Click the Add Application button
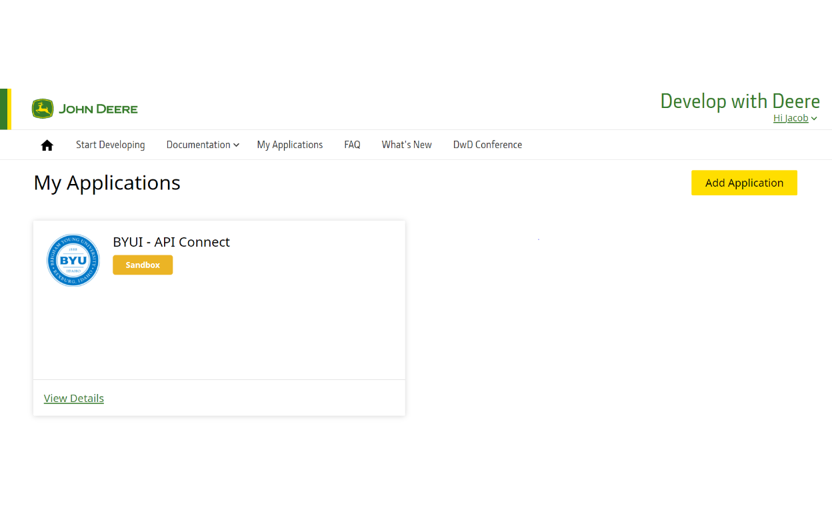The width and height of the screenshot is (832, 512). coord(744,183)
